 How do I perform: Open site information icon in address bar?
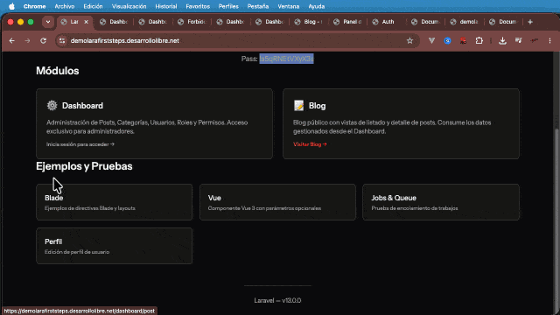[x=62, y=41]
